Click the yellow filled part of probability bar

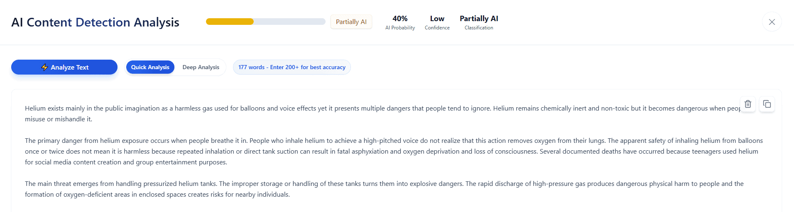(230, 22)
